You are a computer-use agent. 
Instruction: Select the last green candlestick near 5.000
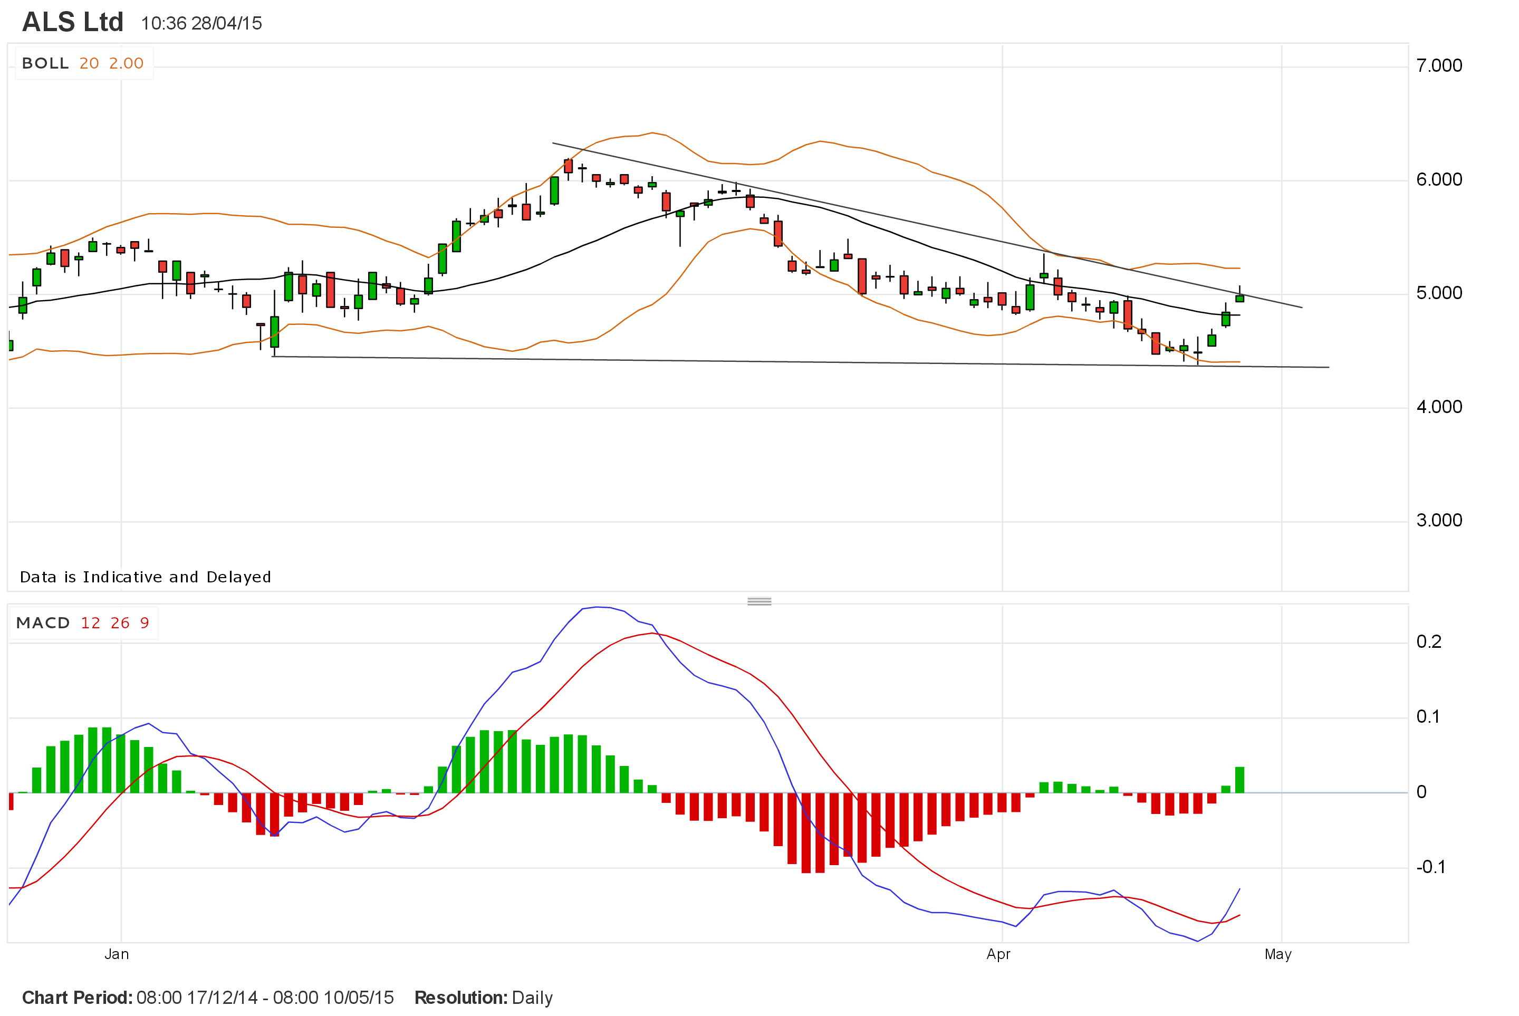(1240, 298)
